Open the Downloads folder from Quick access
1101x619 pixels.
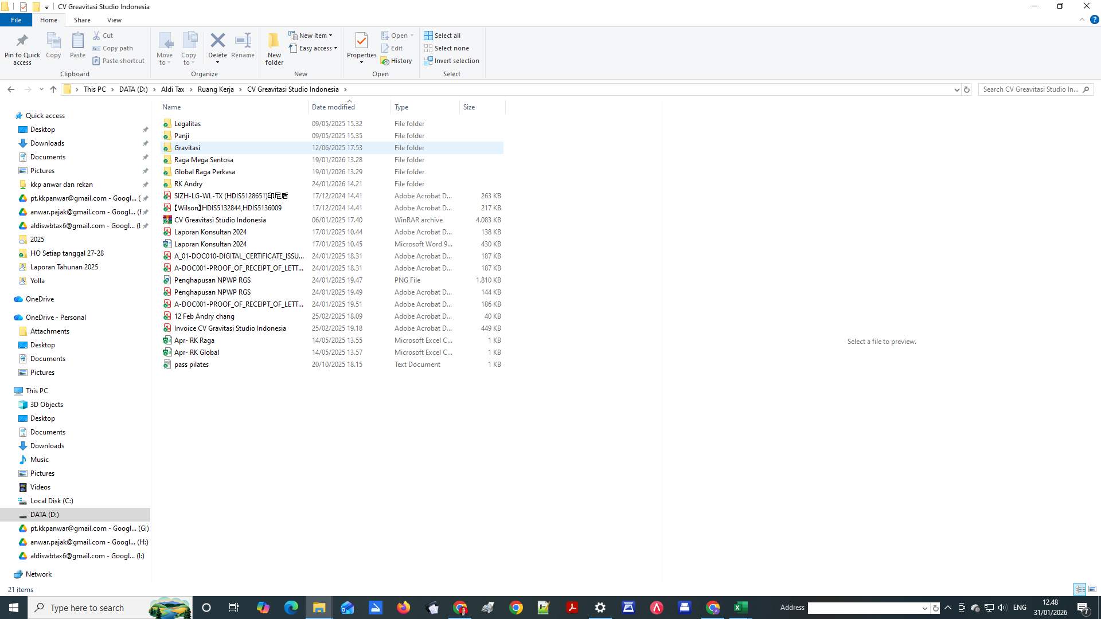pyautogui.click(x=47, y=143)
